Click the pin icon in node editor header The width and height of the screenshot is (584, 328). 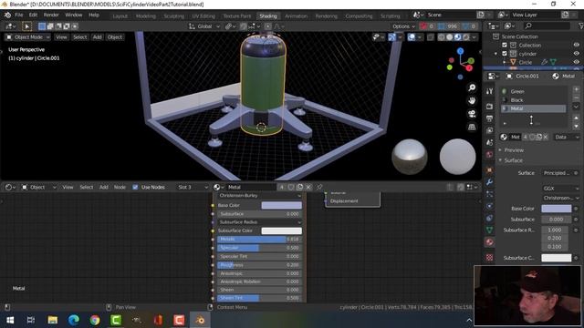[x=319, y=187]
